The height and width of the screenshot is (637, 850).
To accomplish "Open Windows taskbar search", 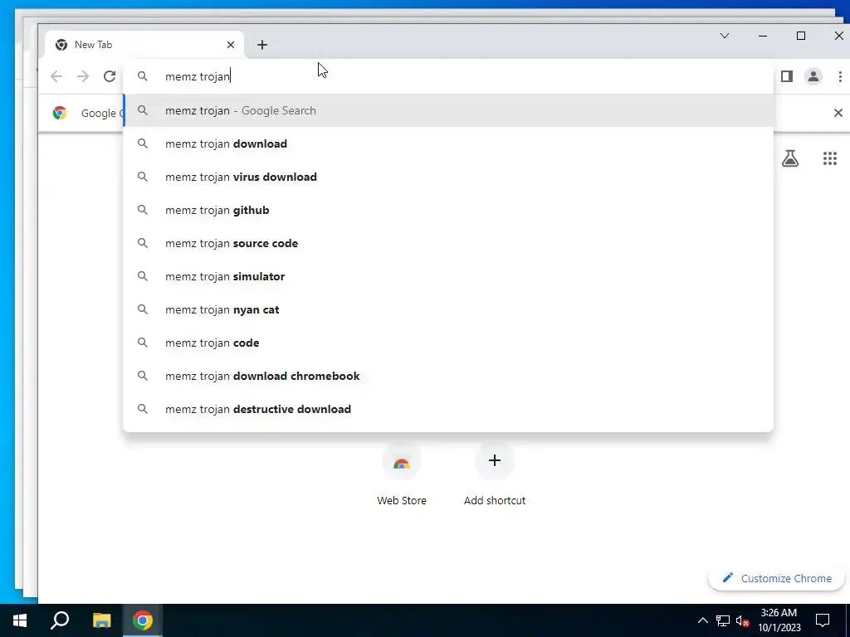I will [x=60, y=620].
